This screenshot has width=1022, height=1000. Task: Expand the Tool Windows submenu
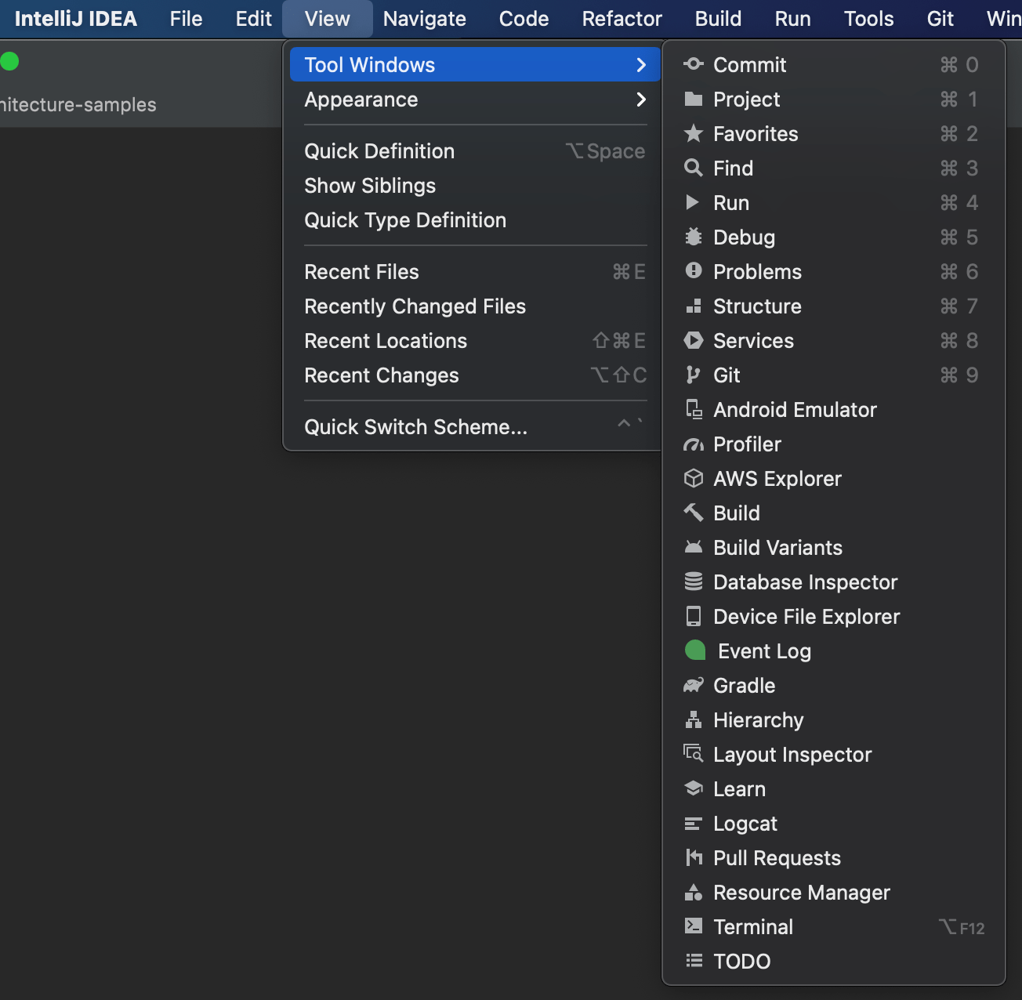click(369, 64)
